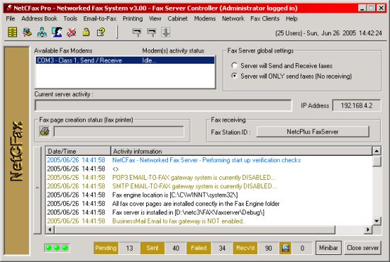Open the Address Book menu
Screen dimensions: 390x262
tap(39, 18)
